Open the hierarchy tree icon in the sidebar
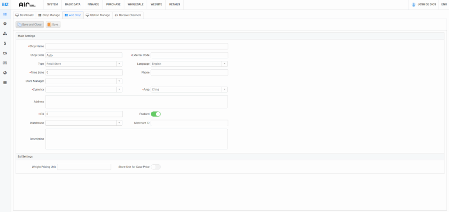The image size is (449, 212). coord(5,33)
